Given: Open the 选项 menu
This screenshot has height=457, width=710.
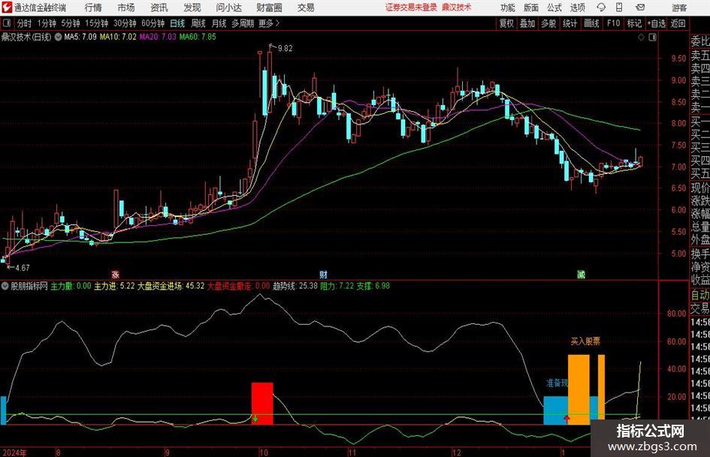Looking at the screenshot, I should point(577,8).
